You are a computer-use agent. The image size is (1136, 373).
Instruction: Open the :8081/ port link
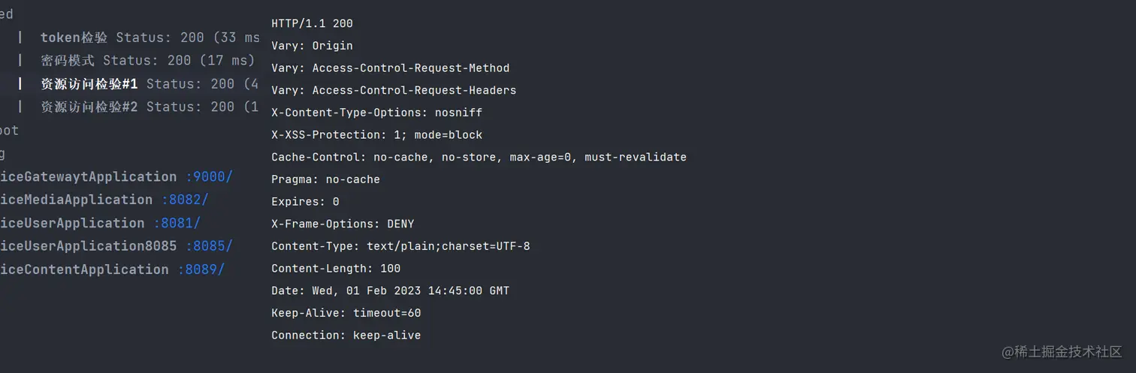(177, 224)
